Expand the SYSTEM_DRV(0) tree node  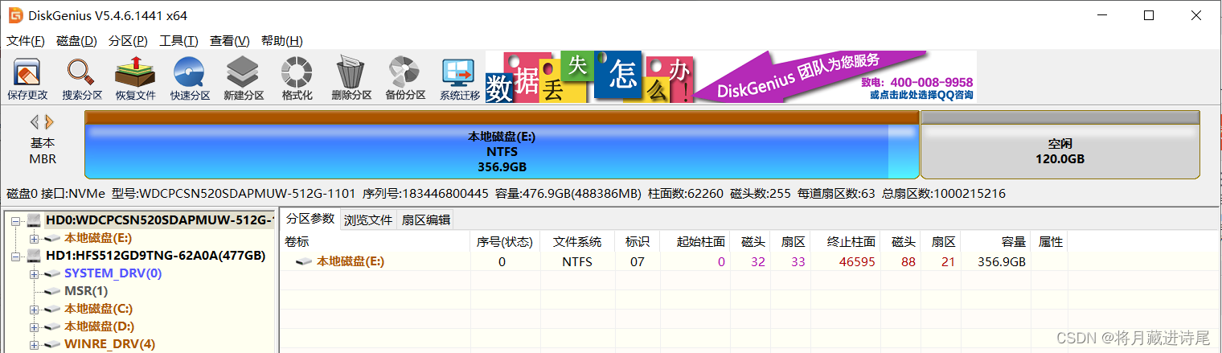(x=34, y=273)
